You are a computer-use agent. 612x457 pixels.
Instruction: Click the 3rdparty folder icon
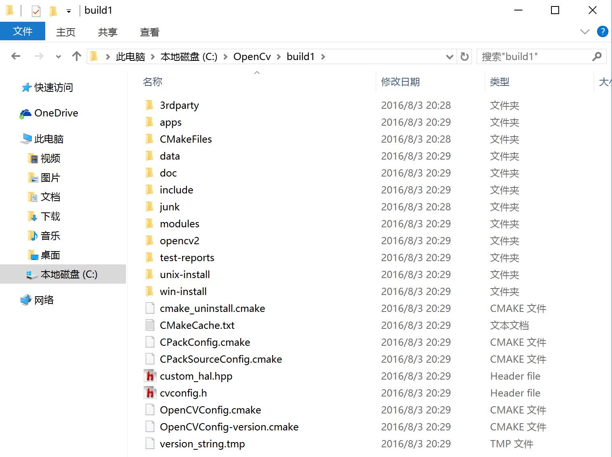click(150, 105)
